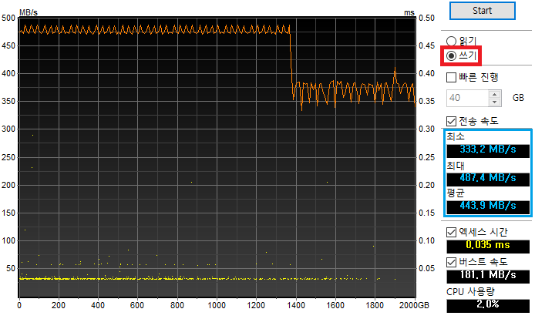Viewport: 535px width, 319px height.
Task: Click the Start benchmark button
Action: click(x=482, y=11)
